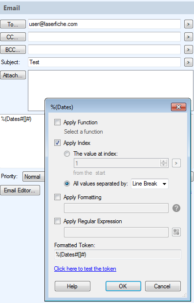Open the Email Editor button

tap(20, 190)
